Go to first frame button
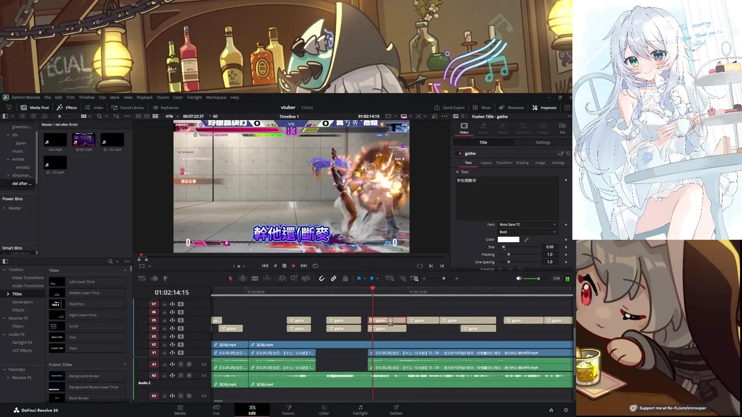Viewport: 742px width, 417px height. pos(265,266)
